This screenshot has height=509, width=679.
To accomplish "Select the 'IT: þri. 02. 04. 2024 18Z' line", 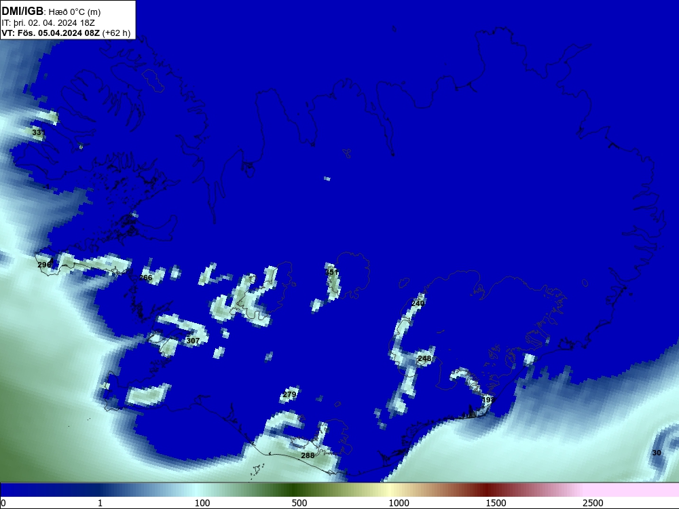I will pos(48,23).
